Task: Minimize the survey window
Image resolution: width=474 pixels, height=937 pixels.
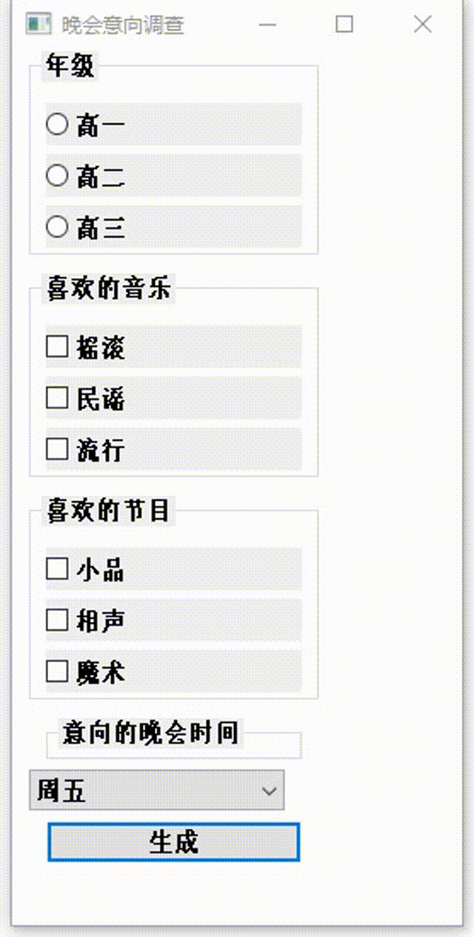Action: click(267, 24)
